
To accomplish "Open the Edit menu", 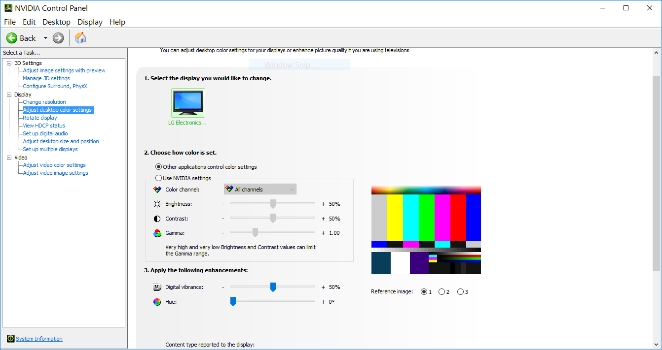I will click(29, 22).
